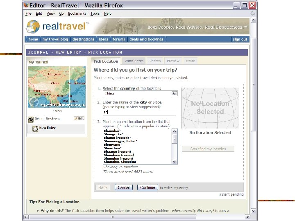Image resolution: width=295 pixels, height=221 pixels.
Task: Click the Back button
Action: point(103,187)
